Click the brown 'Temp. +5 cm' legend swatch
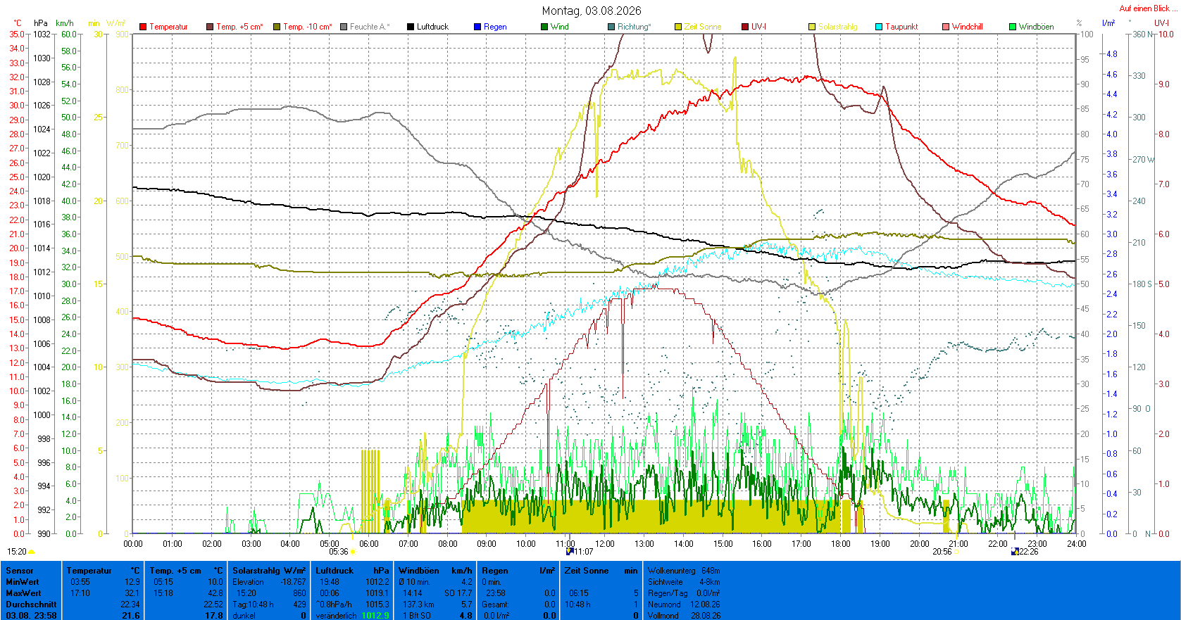The image size is (1181, 620). coord(210,27)
